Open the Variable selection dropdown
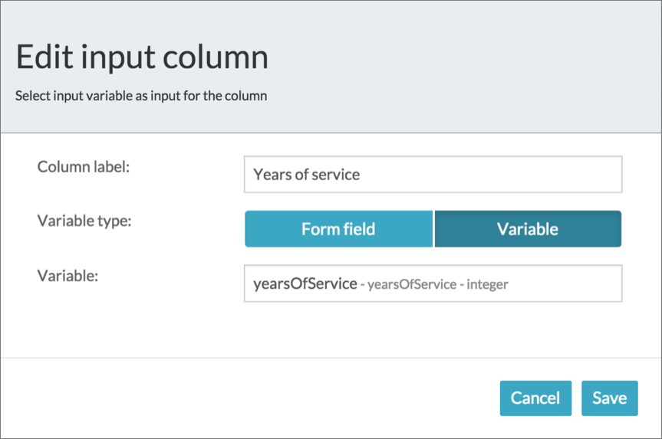The image size is (662, 439). tap(433, 283)
